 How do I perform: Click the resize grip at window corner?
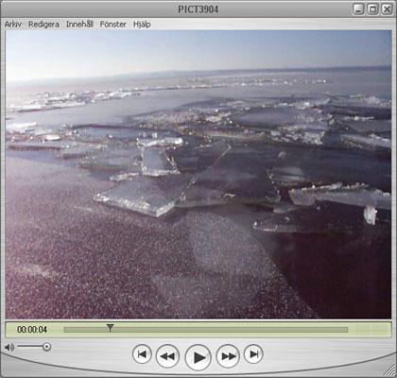(x=389, y=370)
